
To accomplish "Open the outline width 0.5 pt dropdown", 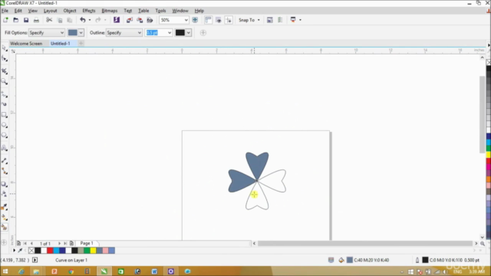I will (170, 32).
